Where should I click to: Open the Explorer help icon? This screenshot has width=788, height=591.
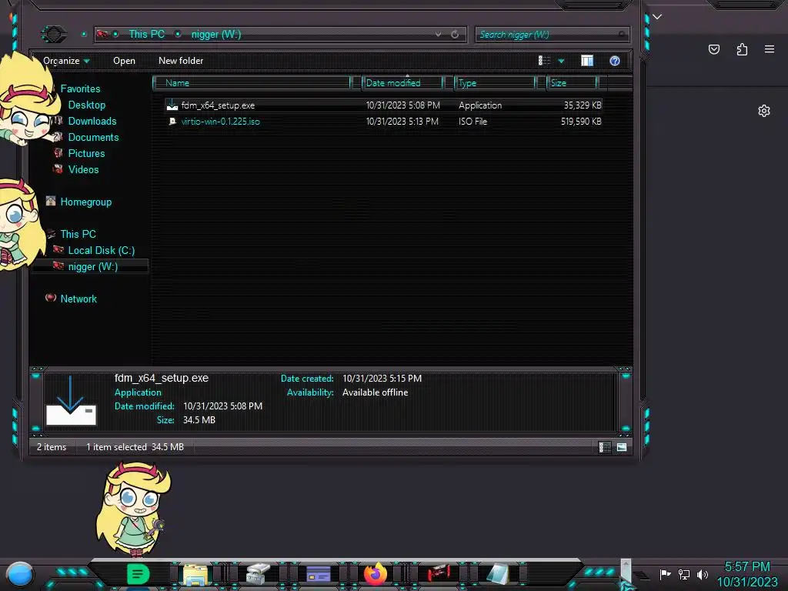615,61
